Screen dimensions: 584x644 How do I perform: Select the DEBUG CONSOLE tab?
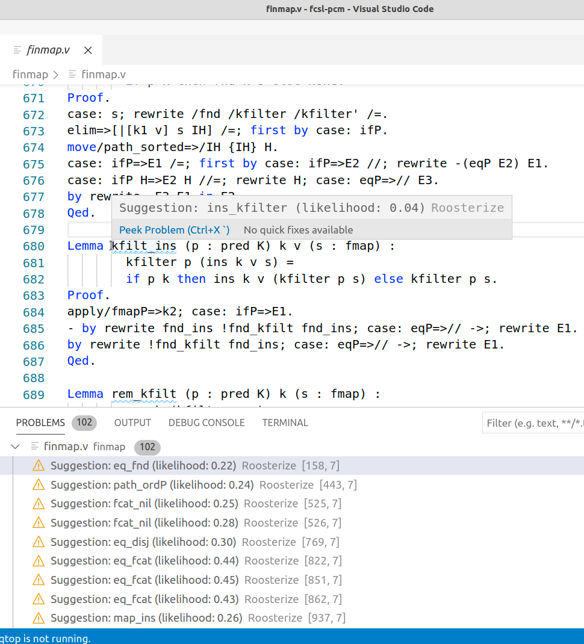tap(207, 423)
